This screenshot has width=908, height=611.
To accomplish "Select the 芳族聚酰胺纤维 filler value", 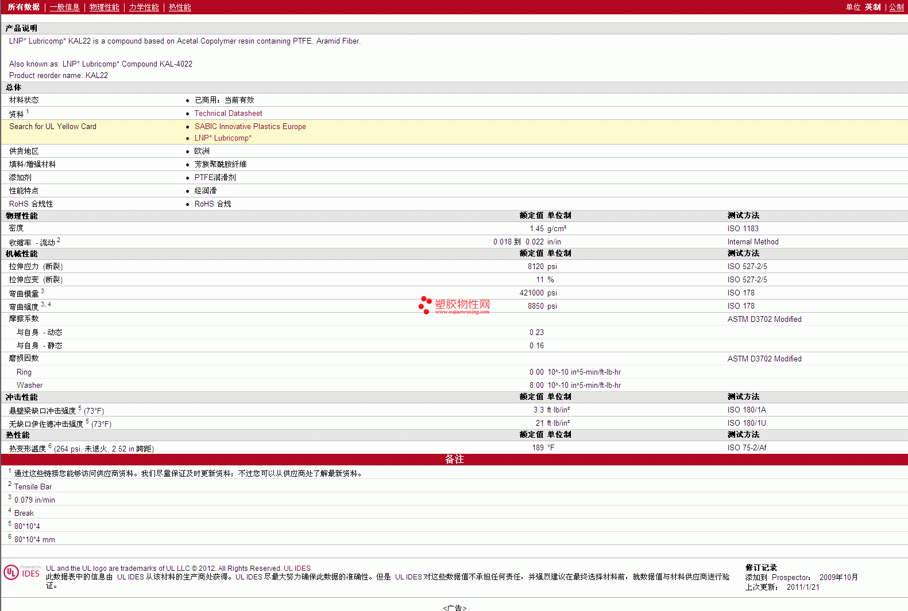I will coord(221,164).
